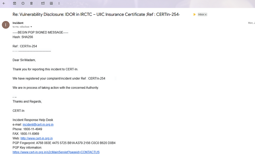Expand recipient details next to vdisclose
Viewport: 255px width, 155px height.
(x=31, y=27)
